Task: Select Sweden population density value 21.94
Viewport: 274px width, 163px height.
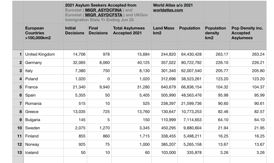Action: point(217,128)
